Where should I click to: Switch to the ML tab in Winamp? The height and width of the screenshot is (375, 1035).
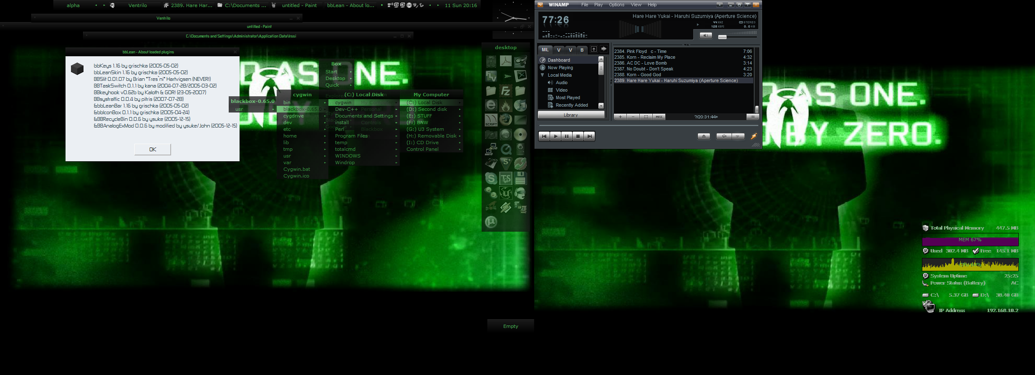click(x=545, y=50)
